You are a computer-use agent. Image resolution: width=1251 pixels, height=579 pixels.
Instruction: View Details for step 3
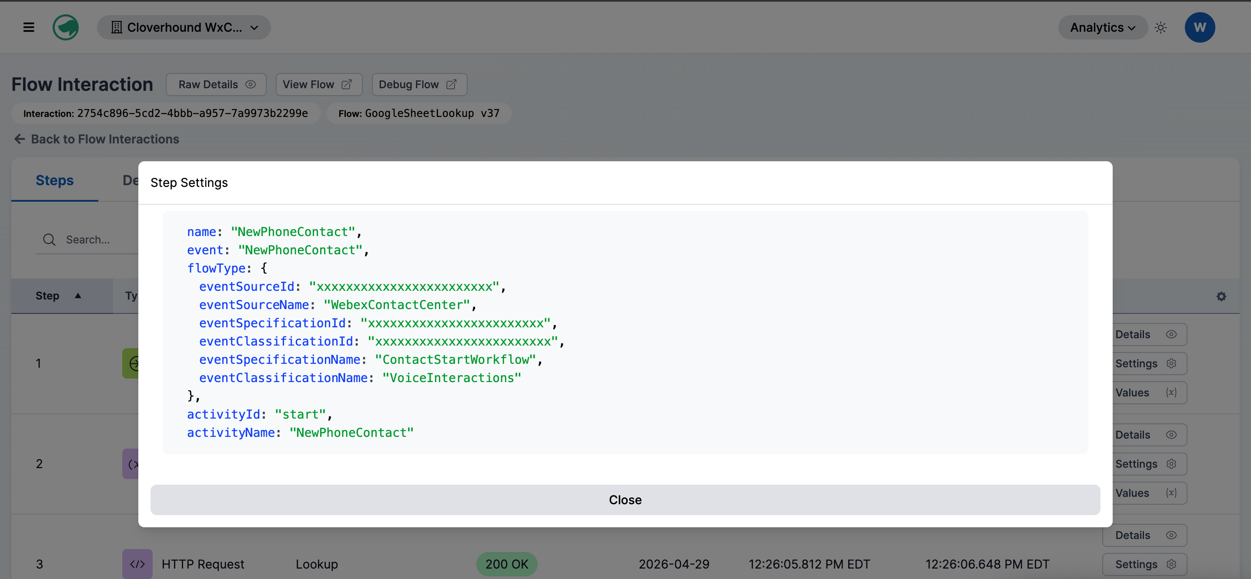pyautogui.click(x=1144, y=536)
